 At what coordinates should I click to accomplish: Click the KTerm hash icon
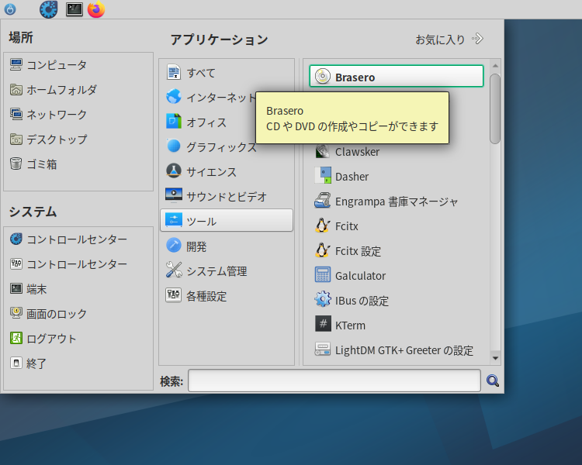323,325
